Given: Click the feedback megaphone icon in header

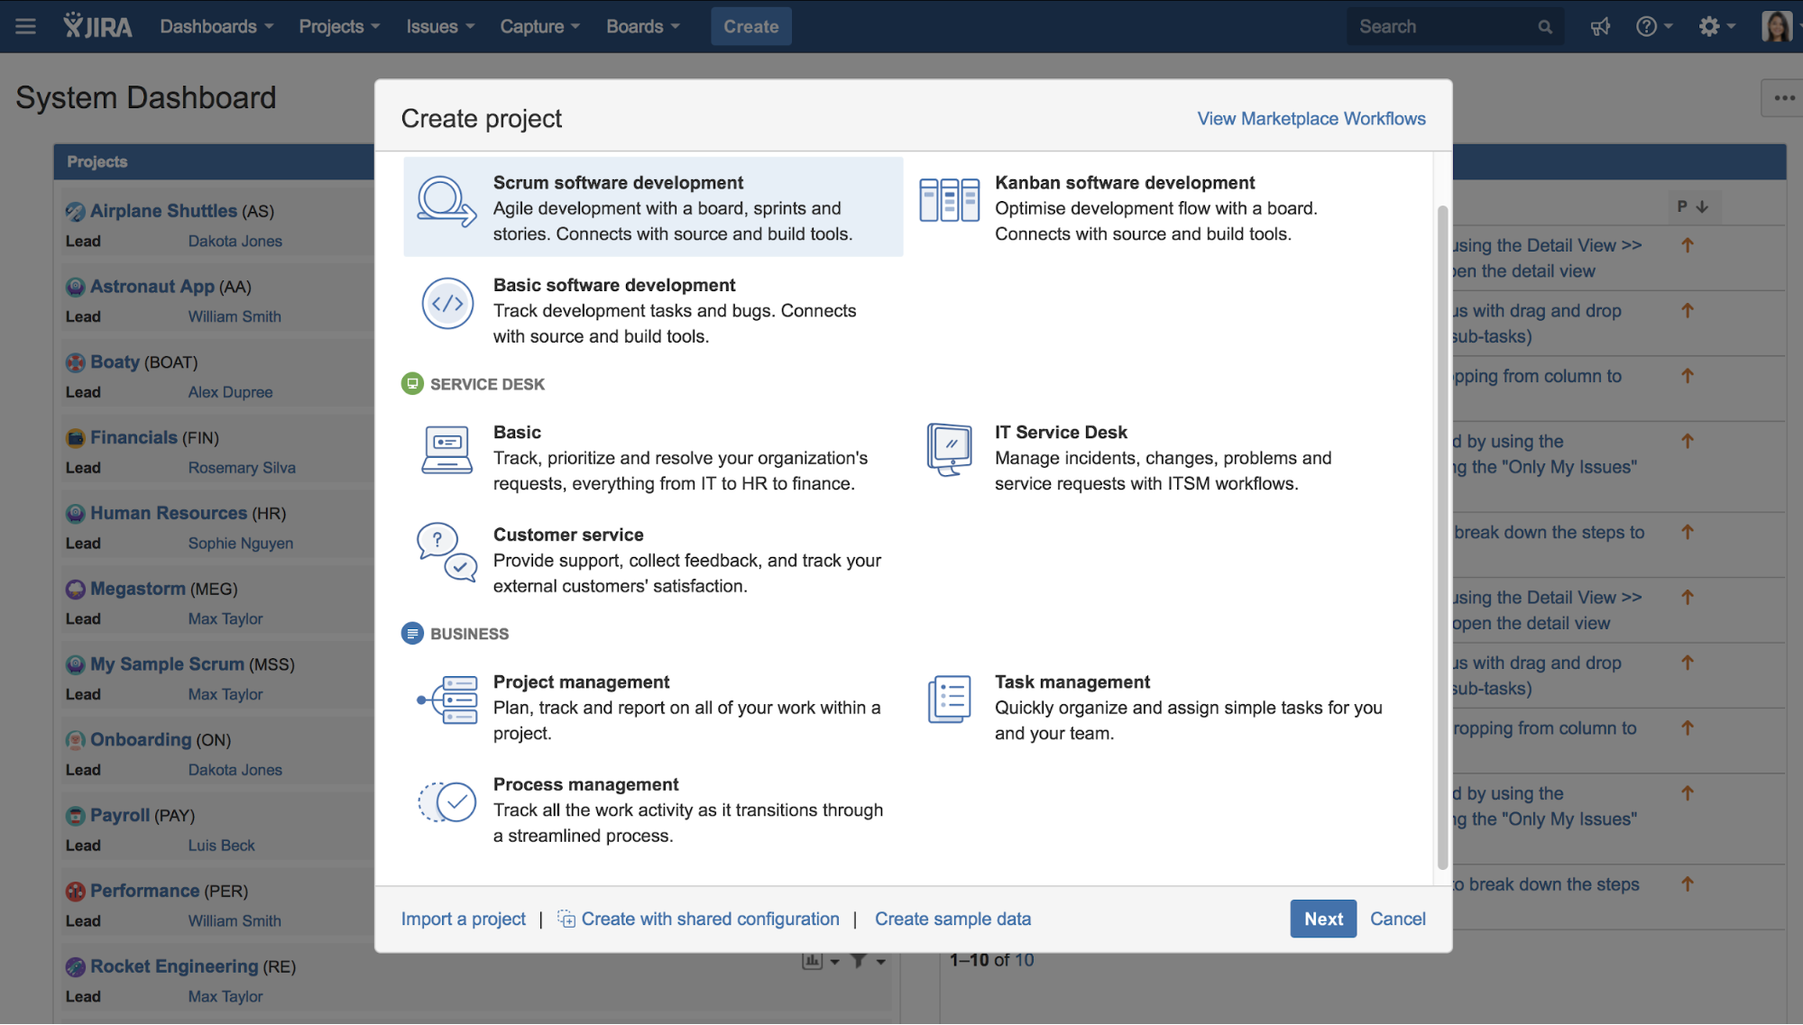Looking at the screenshot, I should [1600, 27].
